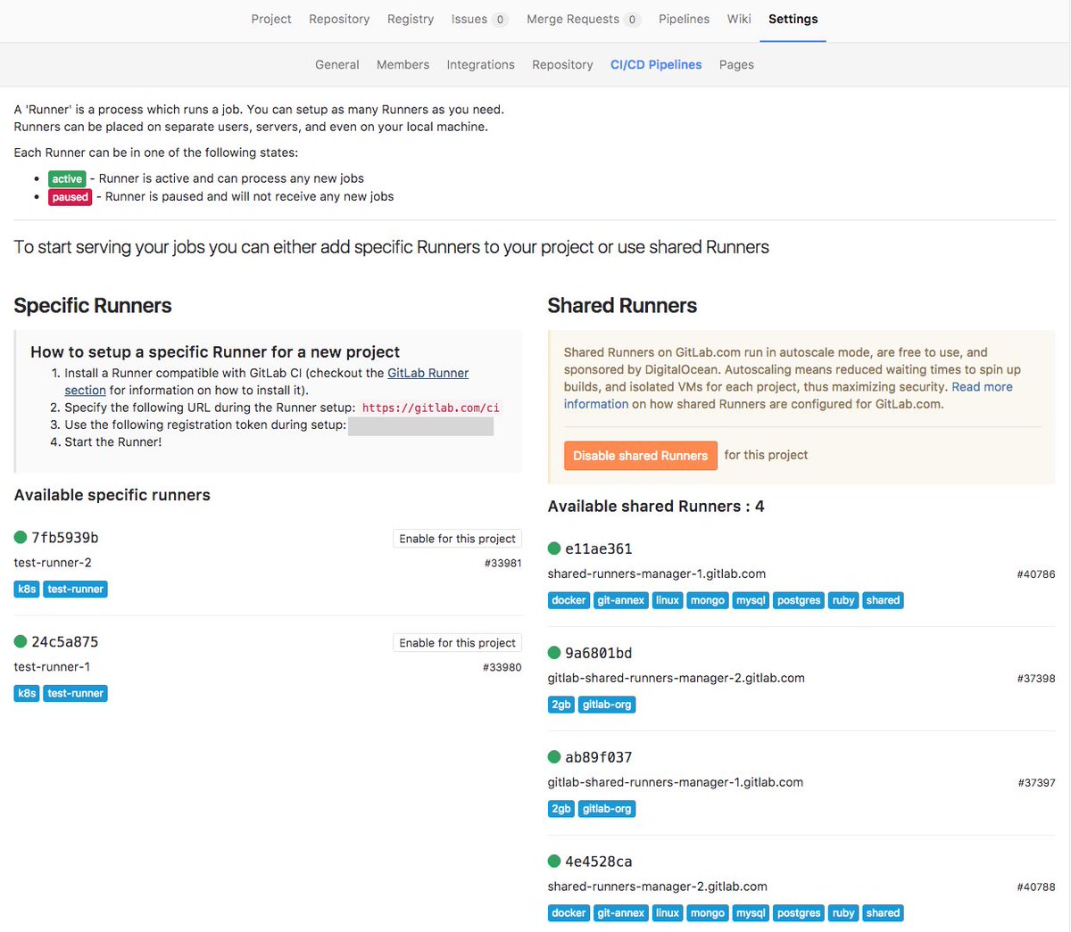Click runner ID 7fb5939b
Screen dimensions: 1071x932
click(65, 538)
